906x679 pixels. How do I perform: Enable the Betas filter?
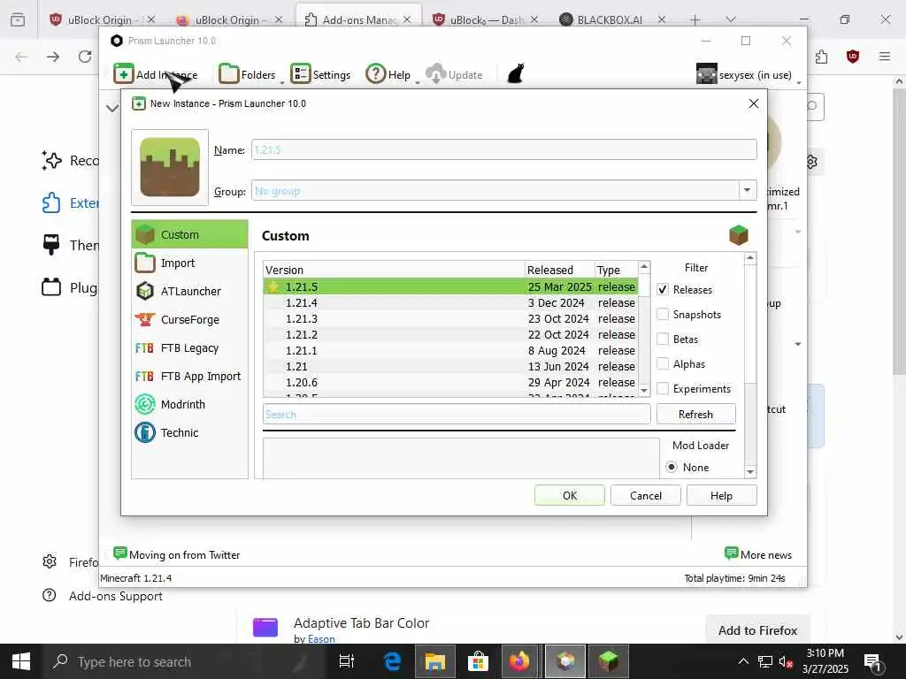pyautogui.click(x=663, y=339)
